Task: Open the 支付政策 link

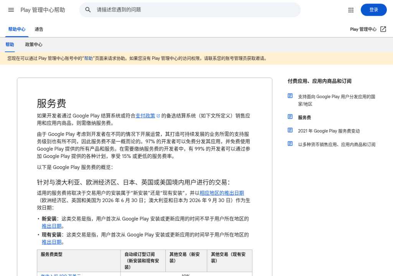Action: tap(145, 116)
